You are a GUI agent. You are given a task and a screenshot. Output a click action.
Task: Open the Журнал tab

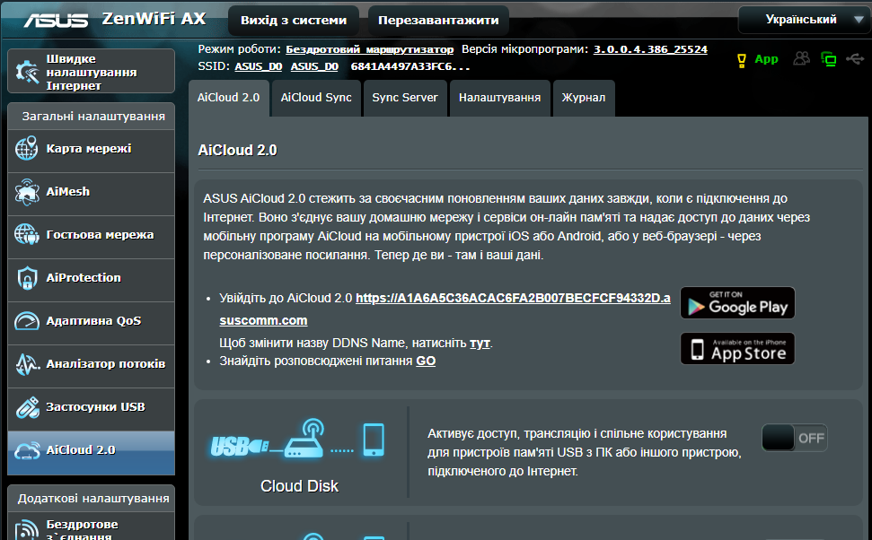pos(584,98)
